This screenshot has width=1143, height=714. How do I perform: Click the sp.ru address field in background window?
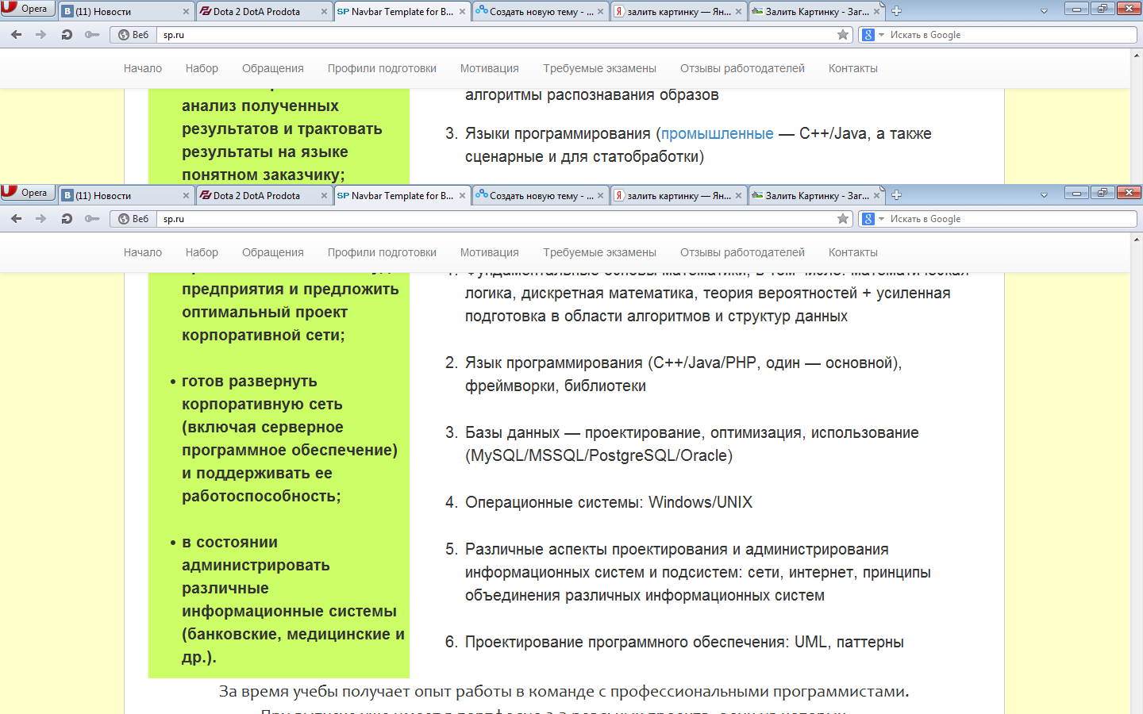click(x=496, y=35)
